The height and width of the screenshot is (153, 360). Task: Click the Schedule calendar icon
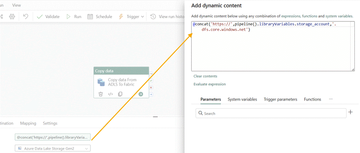tap(90, 16)
